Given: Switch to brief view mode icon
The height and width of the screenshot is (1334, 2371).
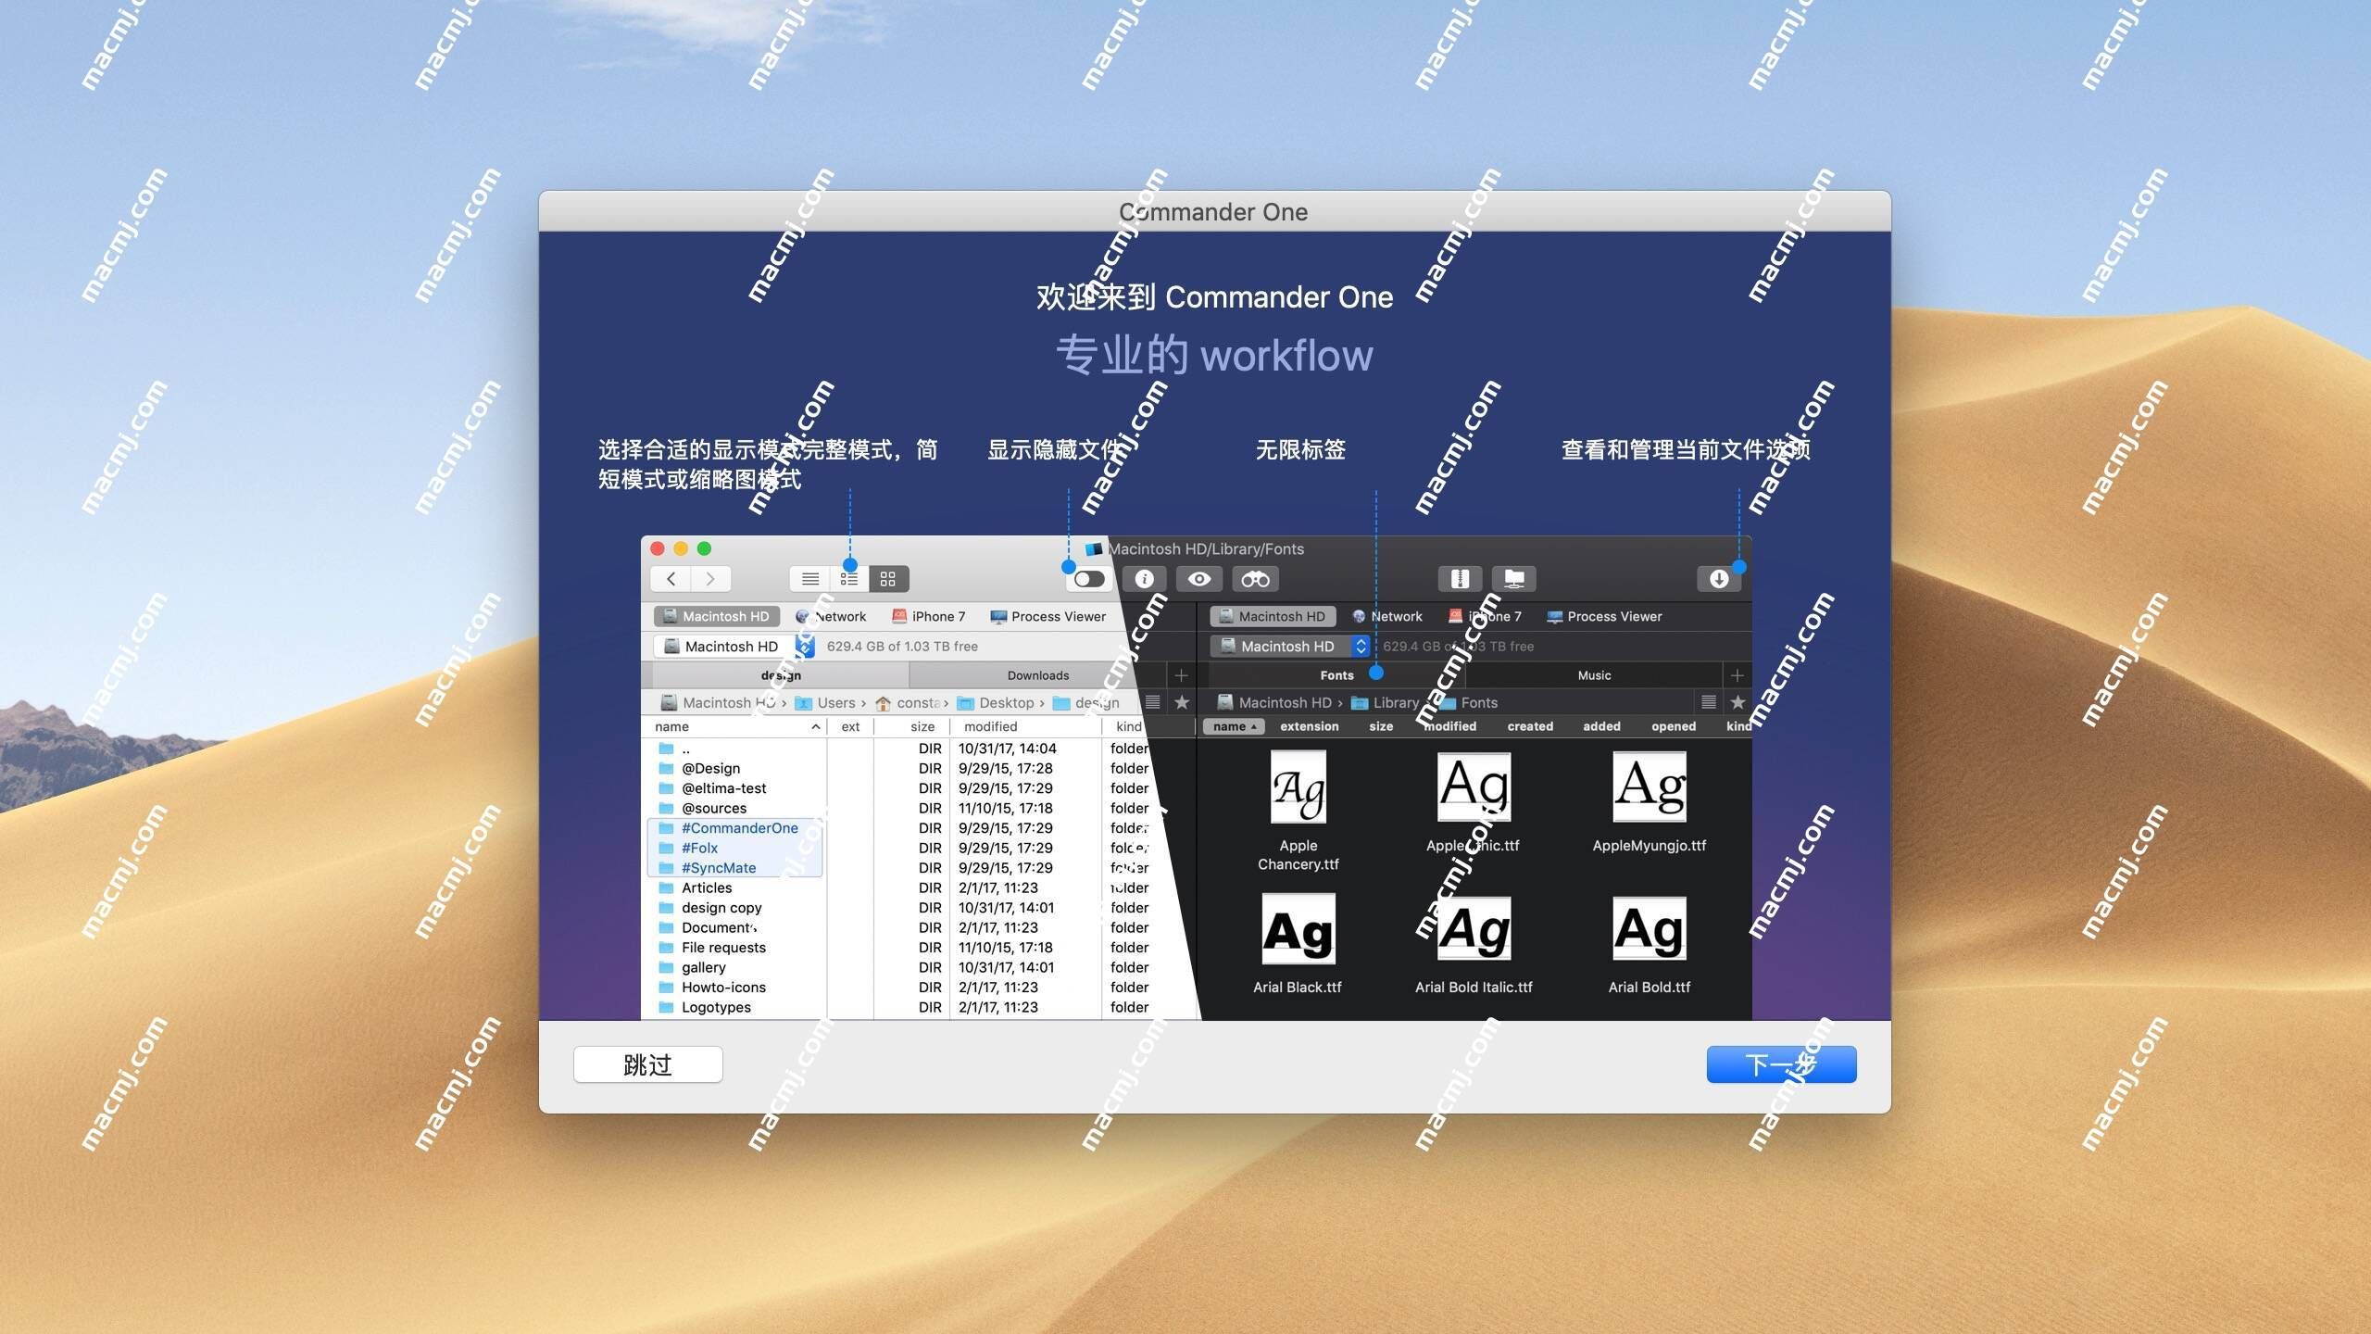Looking at the screenshot, I should pyautogui.click(x=849, y=579).
